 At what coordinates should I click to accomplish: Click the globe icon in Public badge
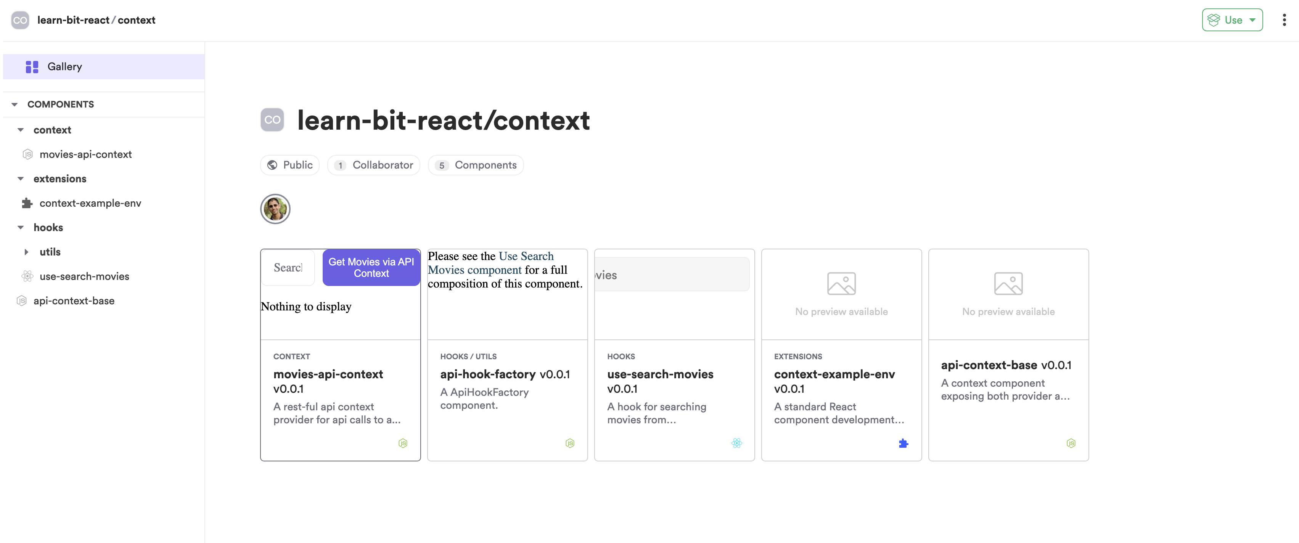click(272, 165)
